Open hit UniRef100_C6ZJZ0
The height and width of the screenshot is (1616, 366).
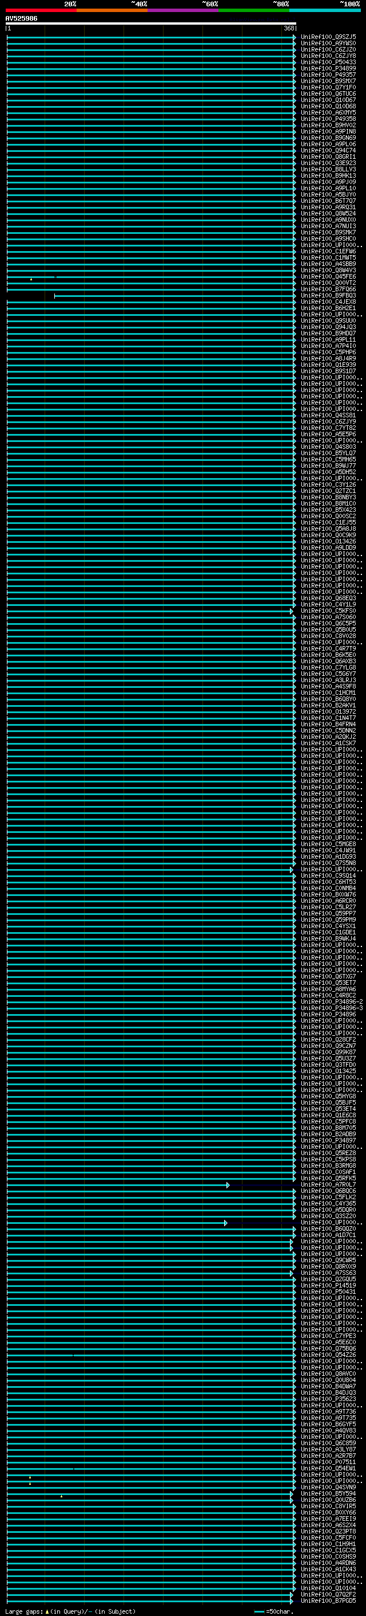click(328, 49)
